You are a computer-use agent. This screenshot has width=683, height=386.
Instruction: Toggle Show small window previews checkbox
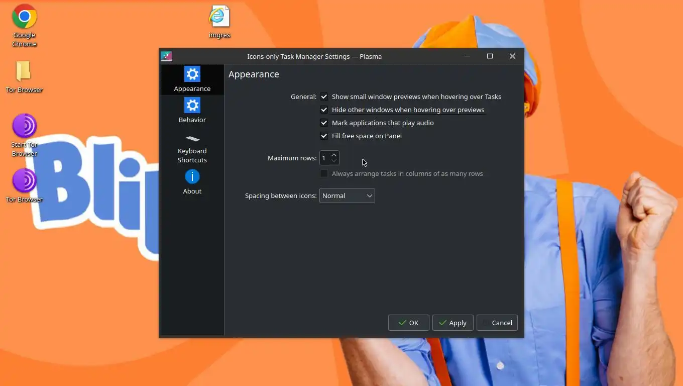tap(324, 96)
